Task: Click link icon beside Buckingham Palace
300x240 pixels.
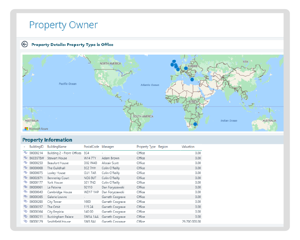Action: pos(25,217)
